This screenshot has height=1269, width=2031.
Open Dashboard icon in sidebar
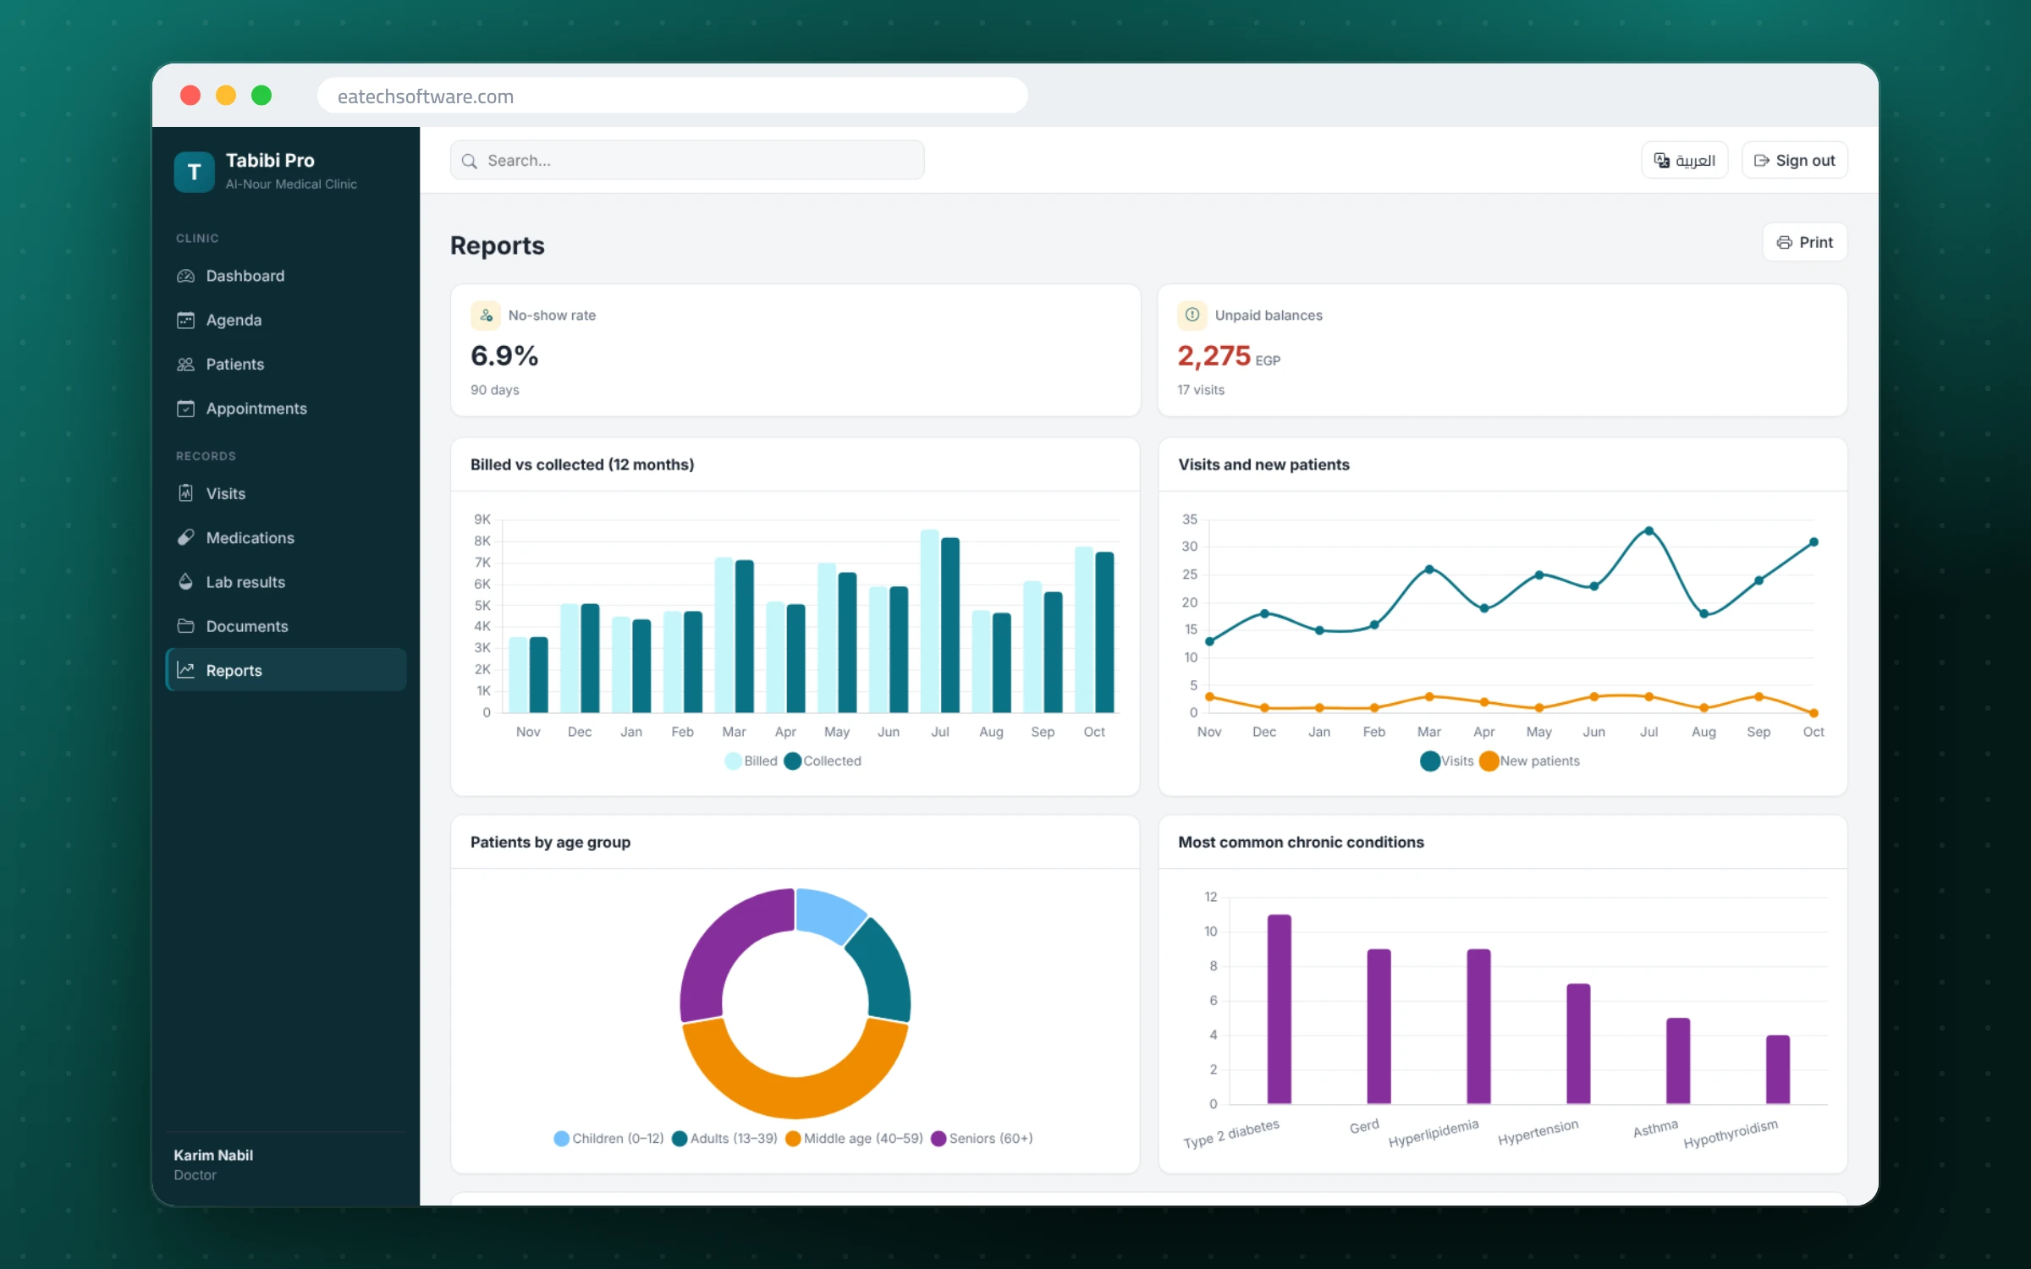click(185, 276)
